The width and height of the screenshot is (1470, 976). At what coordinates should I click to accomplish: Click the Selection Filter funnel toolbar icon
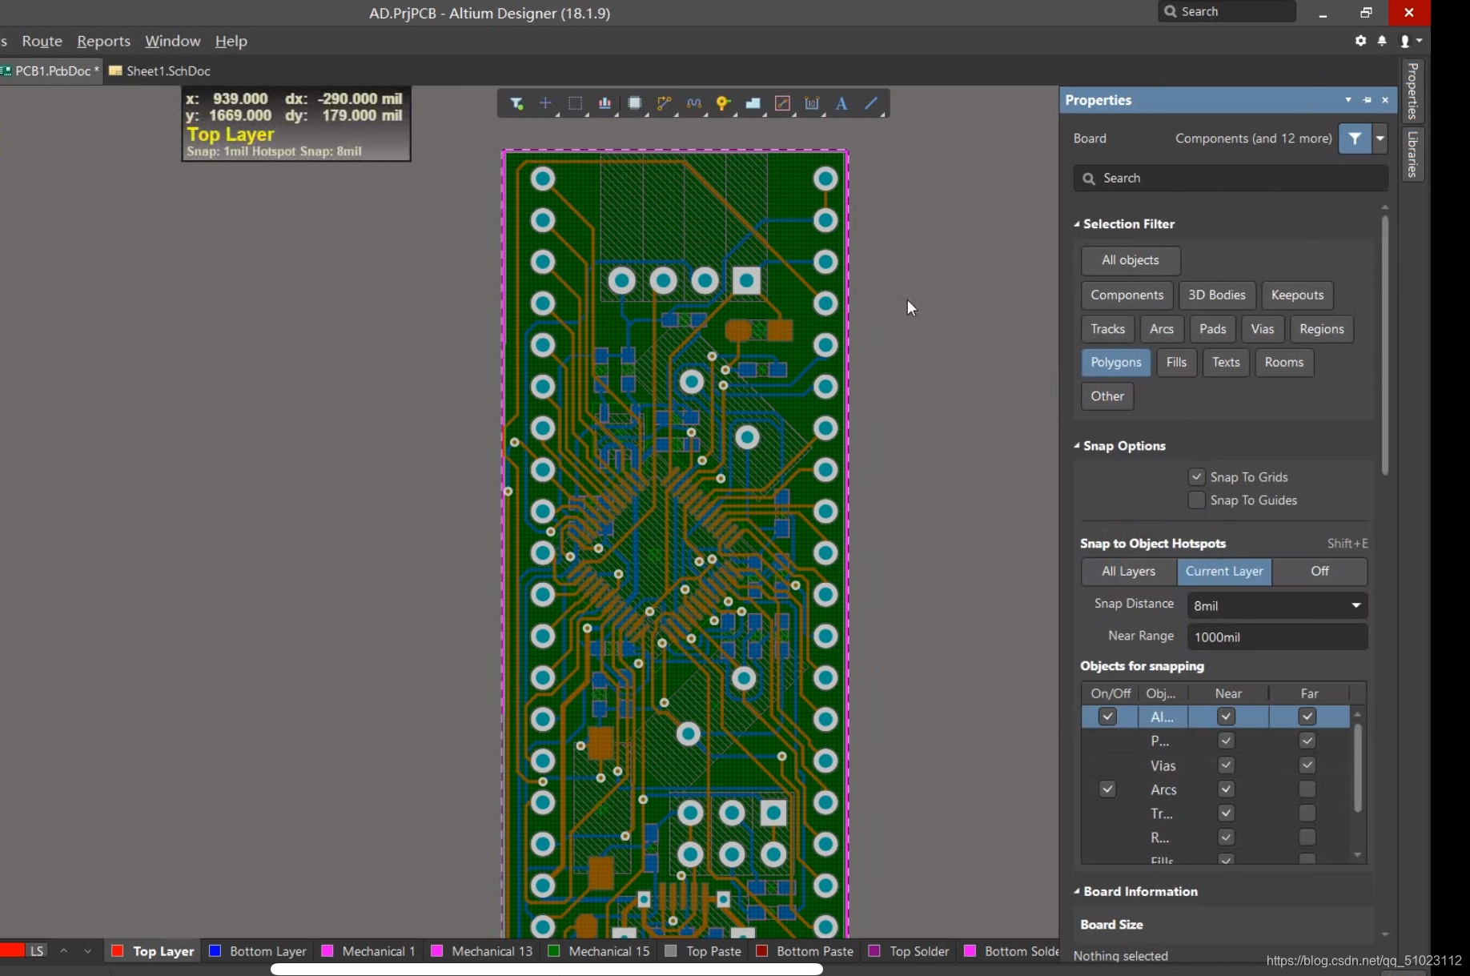coord(516,103)
